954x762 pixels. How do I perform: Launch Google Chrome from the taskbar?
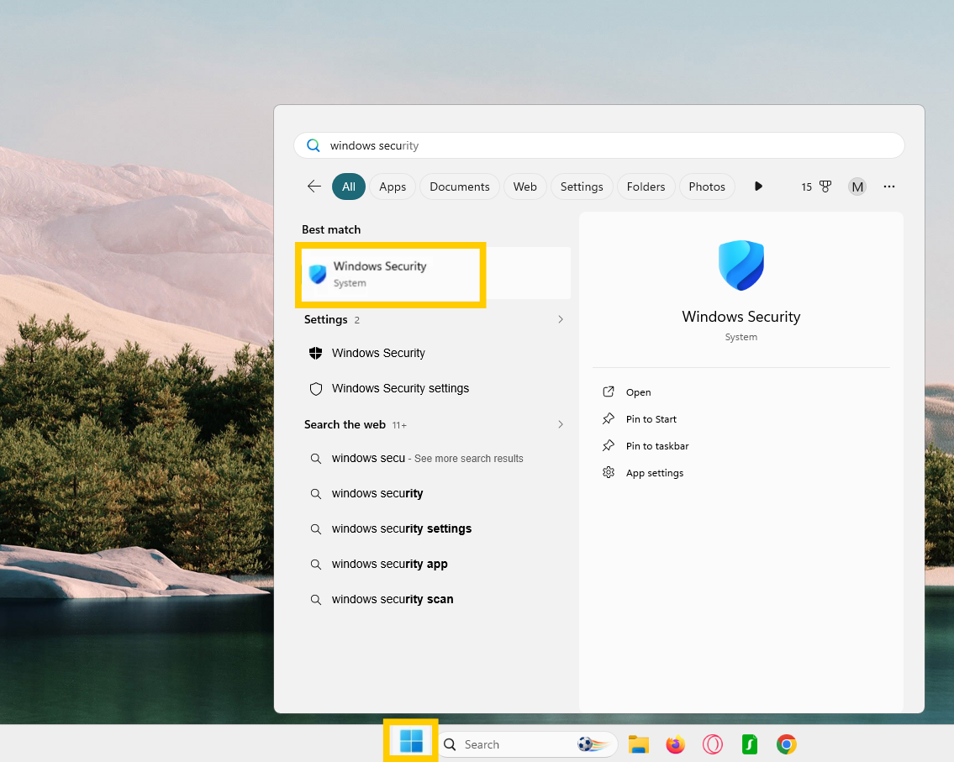pos(786,744)
